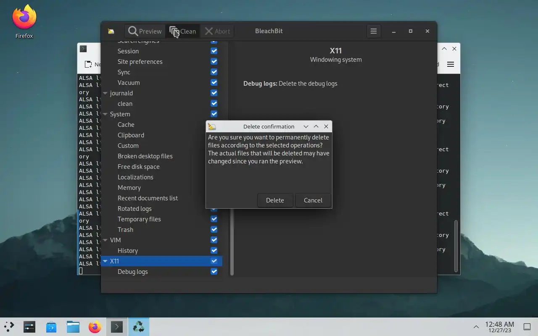Toggle the X11 group checkbox
Image resolution: width=538 pixels, height=336 pixels.
point(214,261)
